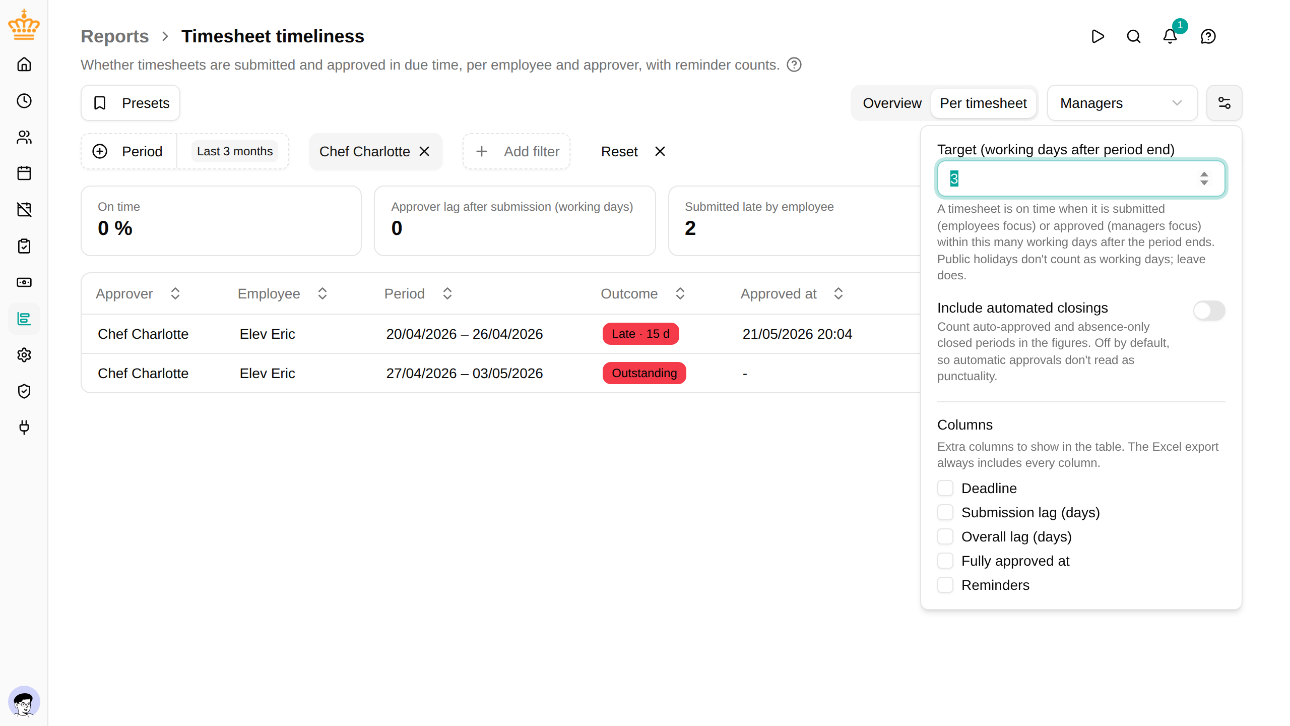The height and width of the screenshot is (726, 1290).
Task: Switch to the Per timesheet tab
Action: pyautogui.click(x=983, y=103)
